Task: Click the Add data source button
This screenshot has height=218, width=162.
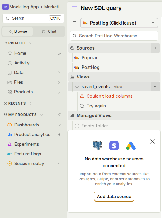Action: pyautogui.click(x=114, y=197)
